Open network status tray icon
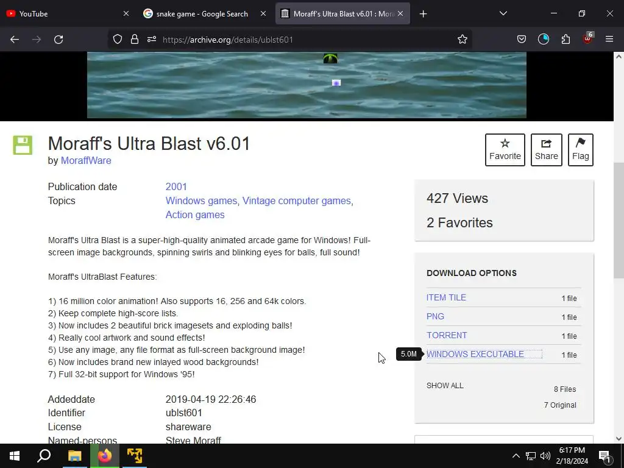The image size is (624, 468). pyautogui.click(x=531, y=456)
